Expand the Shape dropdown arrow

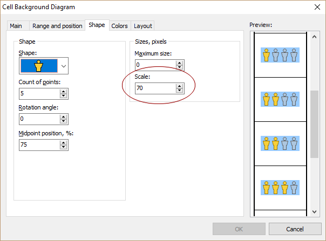pos(64,66)
